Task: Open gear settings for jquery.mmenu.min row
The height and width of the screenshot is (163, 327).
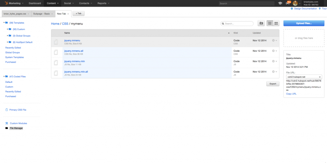Action: [274, 61]
